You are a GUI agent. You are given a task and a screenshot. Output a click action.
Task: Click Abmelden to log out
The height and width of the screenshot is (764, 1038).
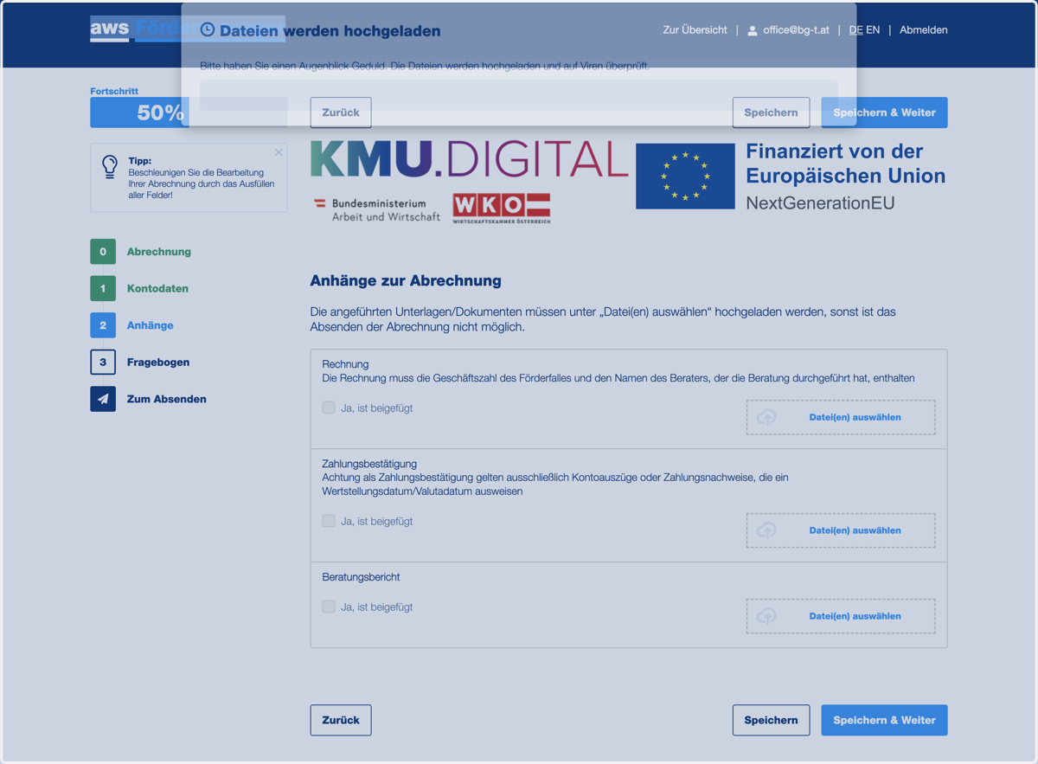point(924,29)
